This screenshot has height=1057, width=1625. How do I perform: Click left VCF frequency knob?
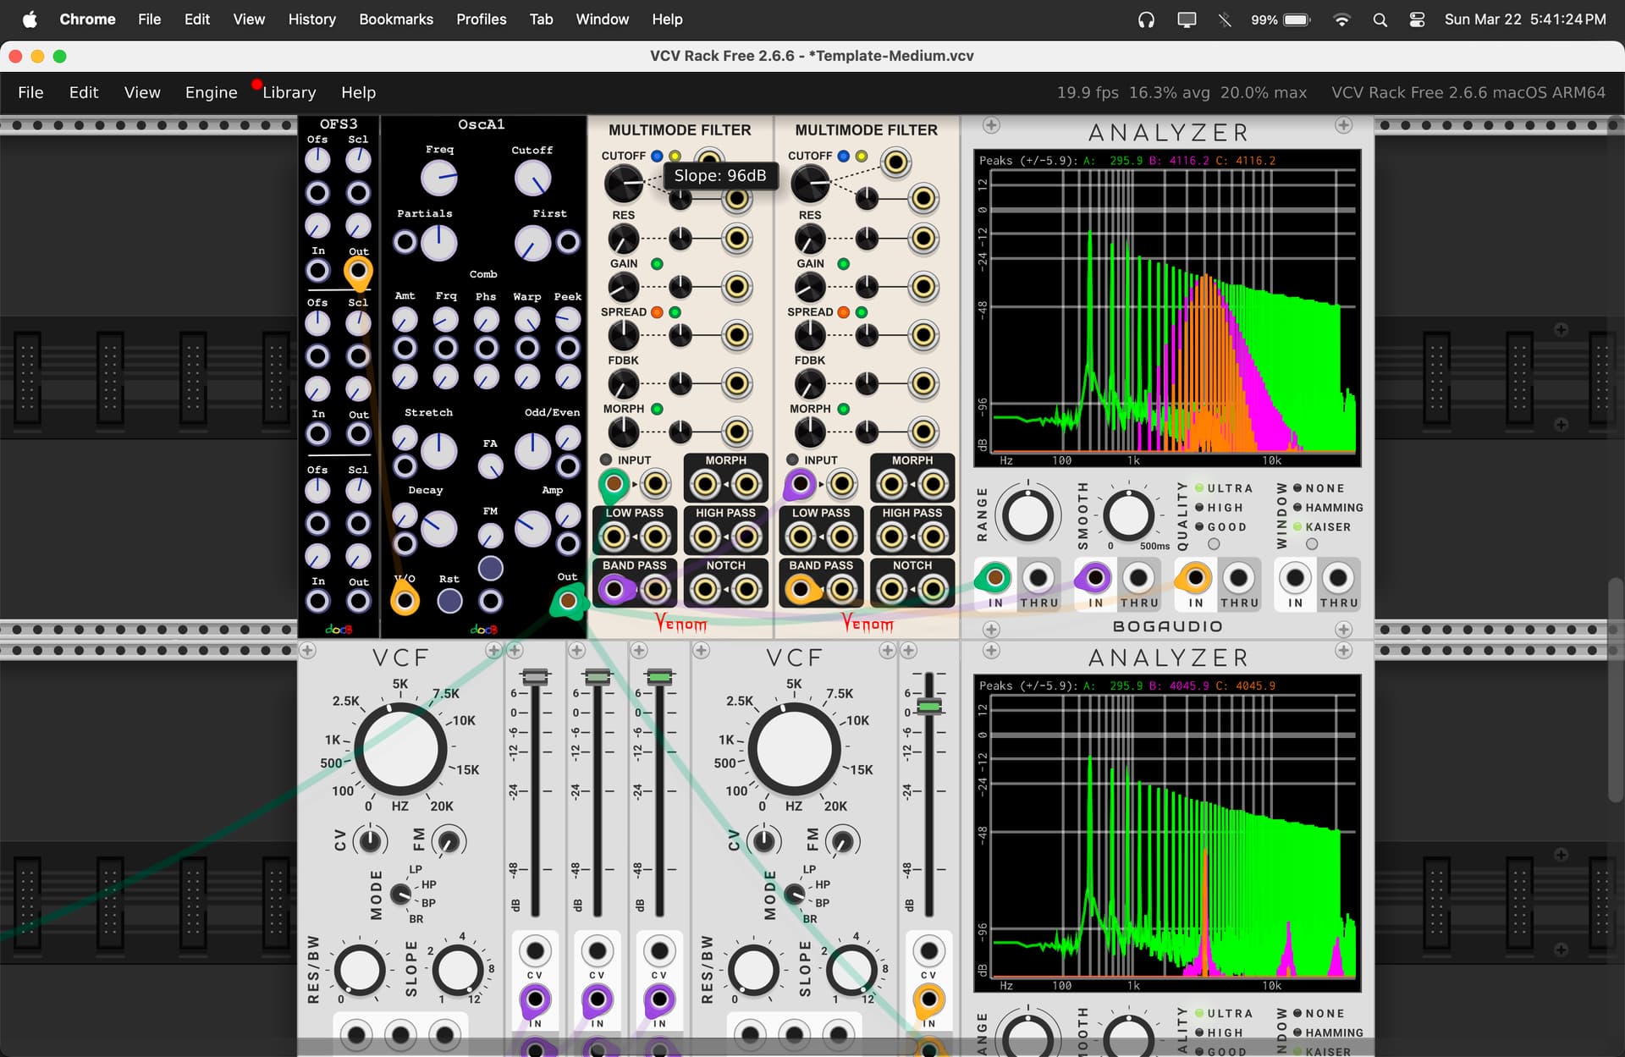[x=400, y=748]
